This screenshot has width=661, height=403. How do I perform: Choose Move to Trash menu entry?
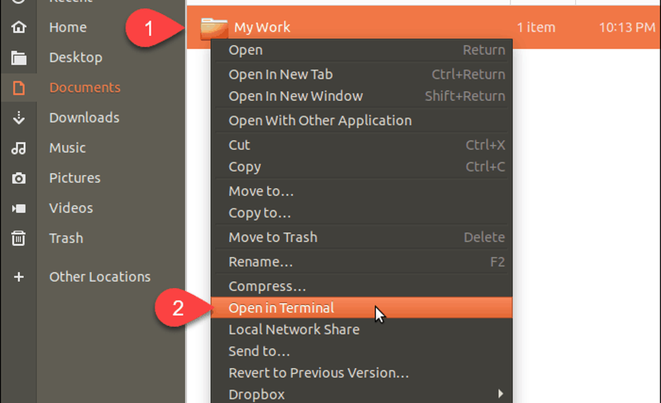pos(273,237)
